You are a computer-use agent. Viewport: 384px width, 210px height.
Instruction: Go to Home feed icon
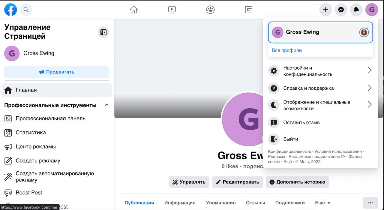pyautogui.click(x=133, y=10)
